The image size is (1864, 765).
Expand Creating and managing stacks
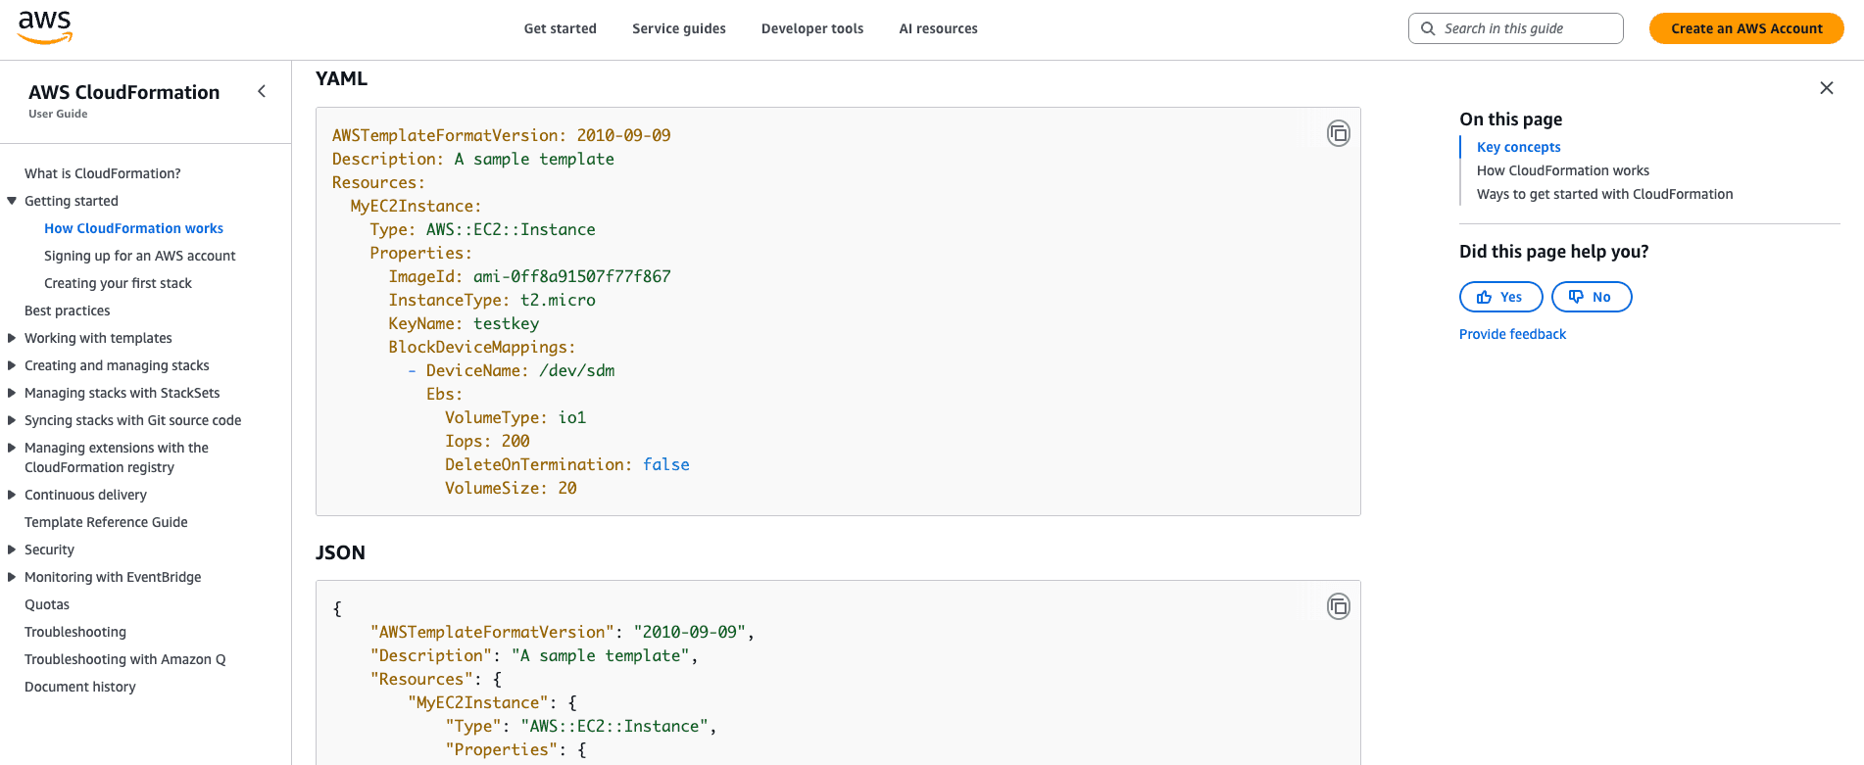(12, 365)
